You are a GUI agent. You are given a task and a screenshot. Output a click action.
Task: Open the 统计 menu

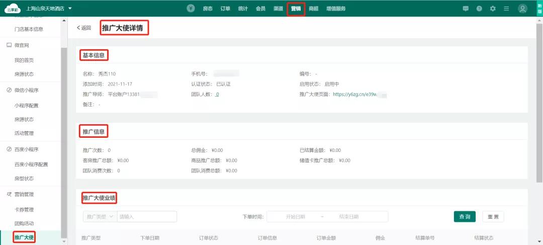click(243, 9)
